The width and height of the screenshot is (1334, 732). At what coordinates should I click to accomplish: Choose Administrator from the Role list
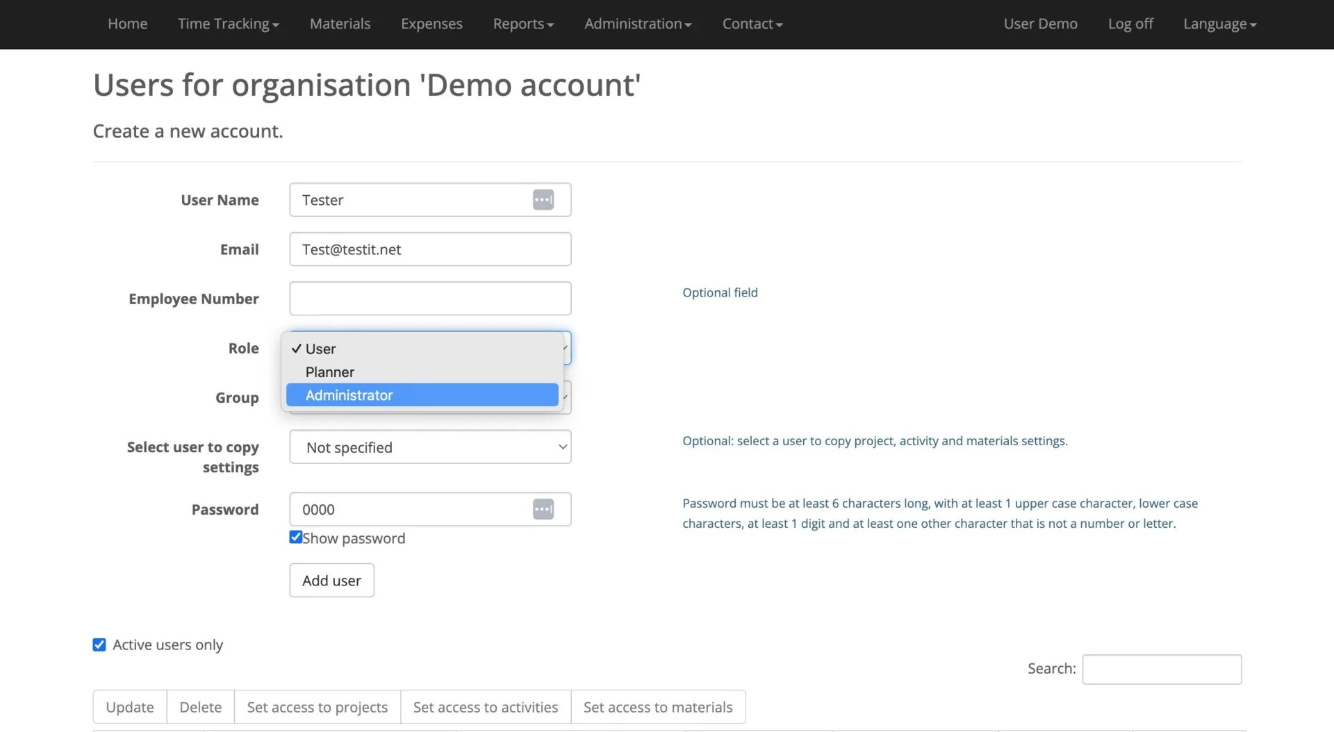click(422, 395)
